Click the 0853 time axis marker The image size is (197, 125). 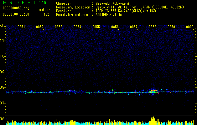59,27
